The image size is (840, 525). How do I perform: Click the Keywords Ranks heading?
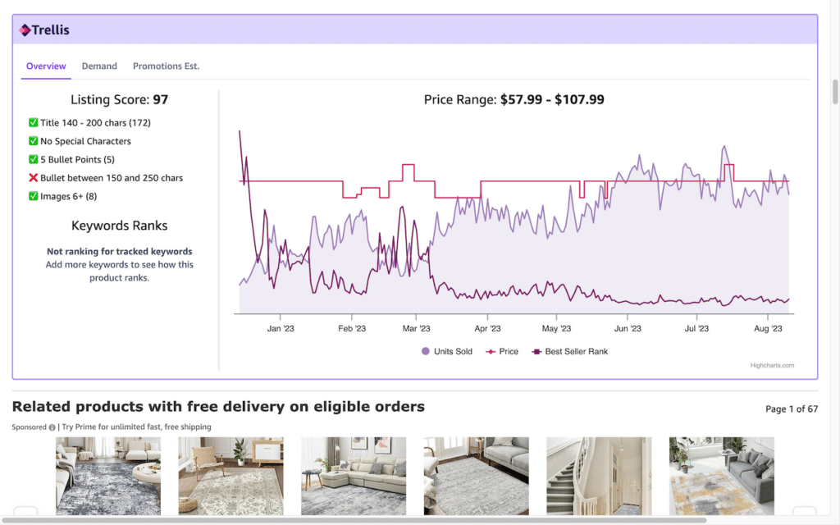pos(120,226)
